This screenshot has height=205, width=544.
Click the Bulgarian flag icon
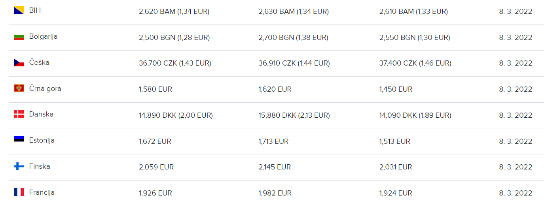click(19, 37)
